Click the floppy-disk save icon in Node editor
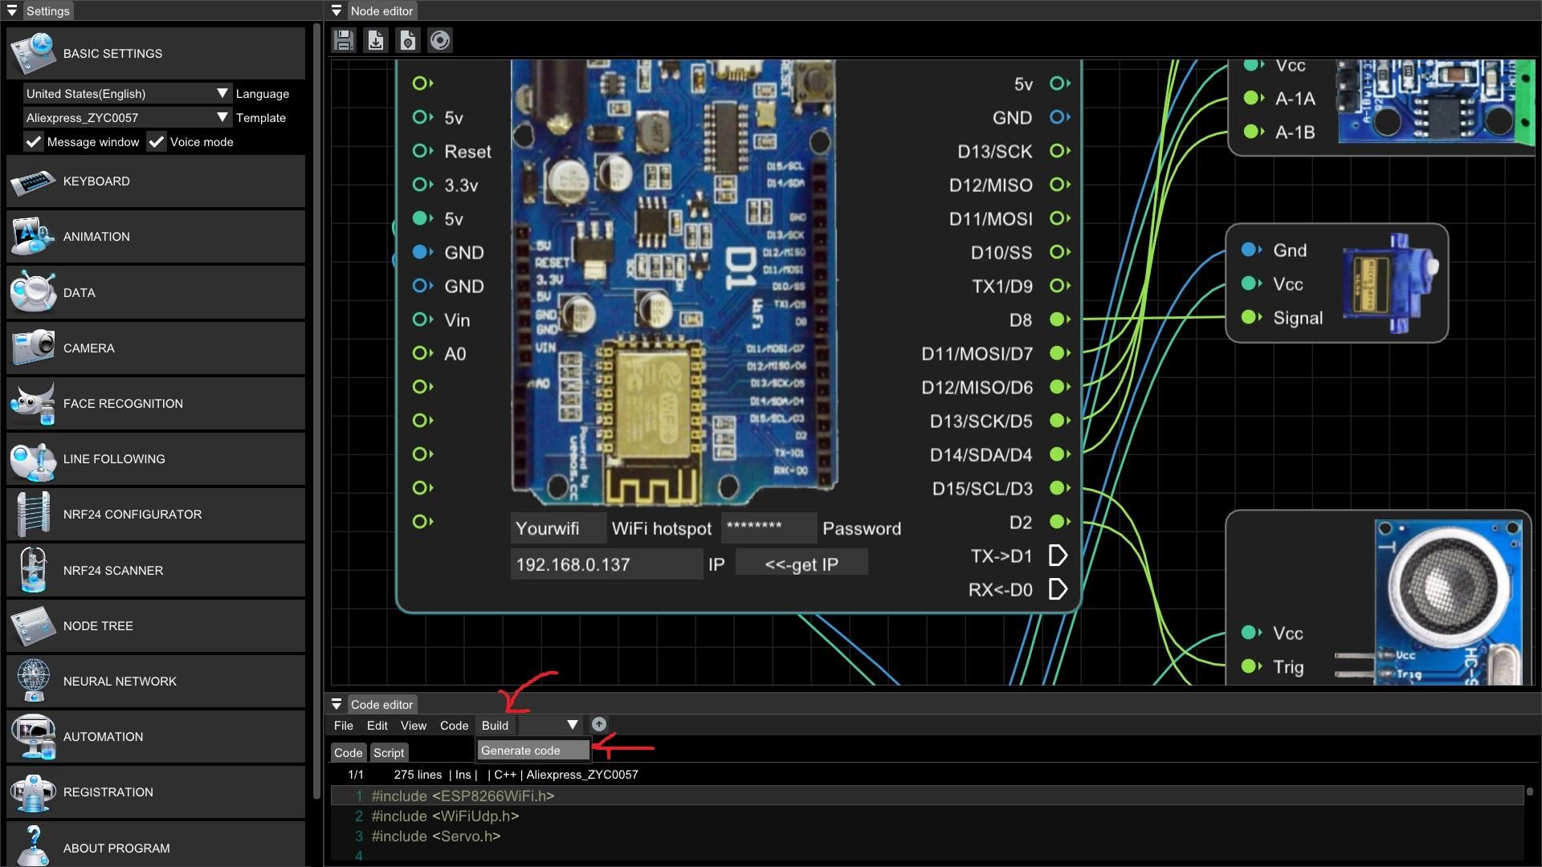This screenshot has width=1542, height=867. coord(344,40)
